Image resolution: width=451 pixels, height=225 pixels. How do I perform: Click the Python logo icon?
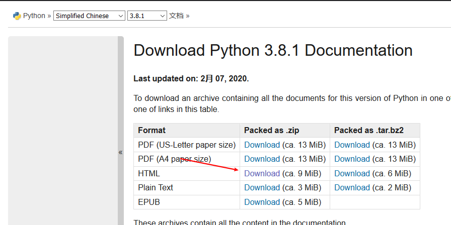[17, 16]
